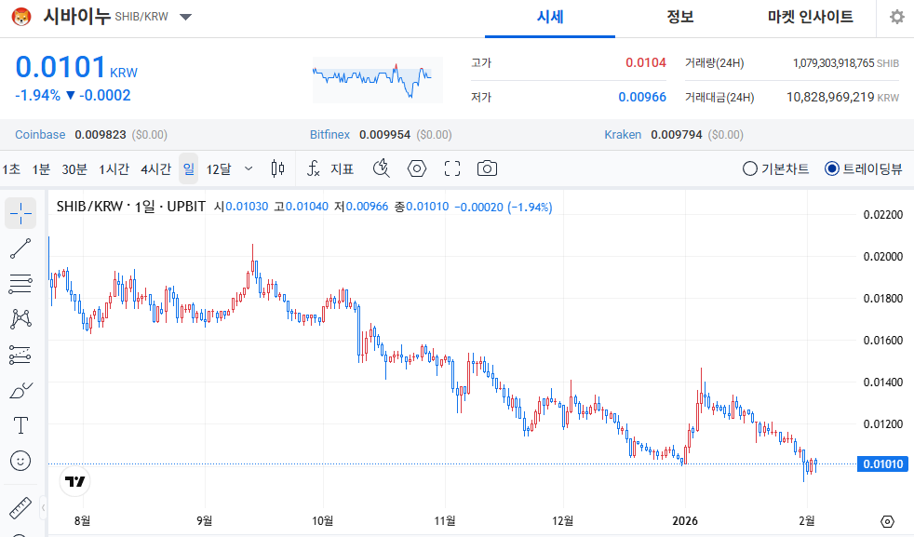Enable the 일 interval option
This screenshot has height=537, width=914.
tap(187, 168)
